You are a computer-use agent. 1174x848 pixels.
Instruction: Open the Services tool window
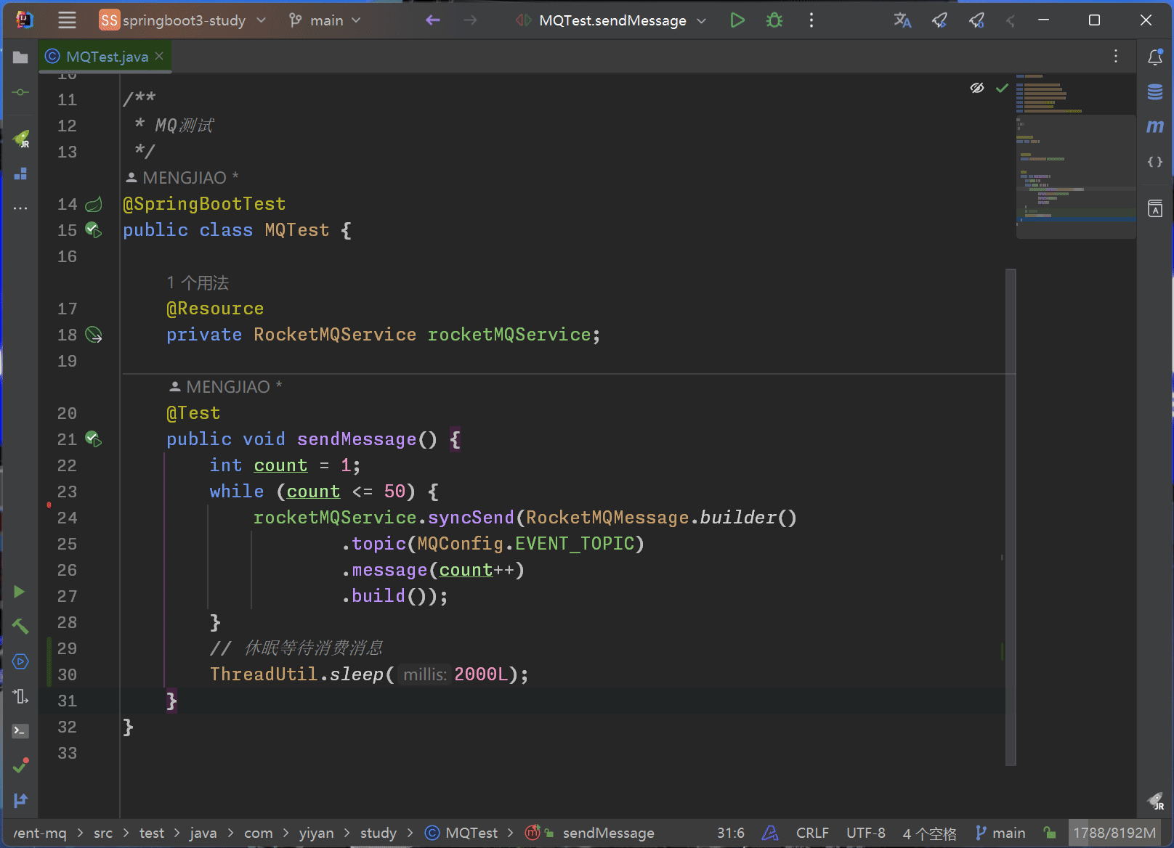pos(20,661)
